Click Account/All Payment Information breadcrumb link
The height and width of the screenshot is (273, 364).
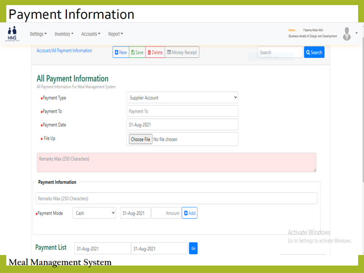[x=64, y=51]
